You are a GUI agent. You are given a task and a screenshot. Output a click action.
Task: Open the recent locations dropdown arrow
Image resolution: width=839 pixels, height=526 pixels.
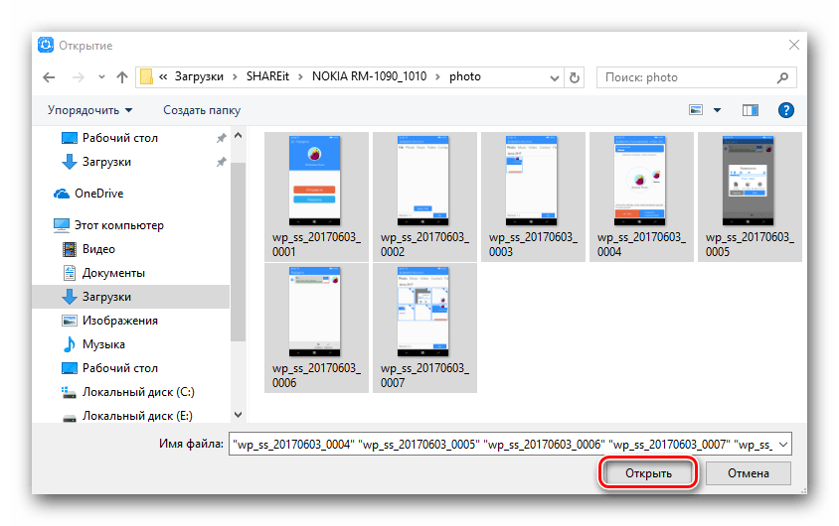point(101,77)
